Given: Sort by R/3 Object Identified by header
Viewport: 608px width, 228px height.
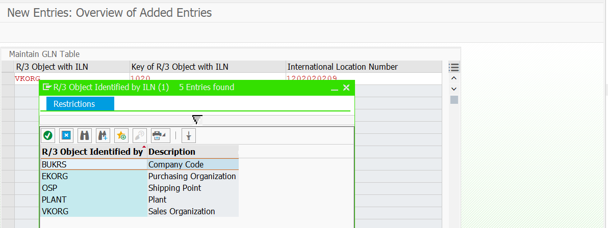Looking at the screenshot, I should (93, 151).
